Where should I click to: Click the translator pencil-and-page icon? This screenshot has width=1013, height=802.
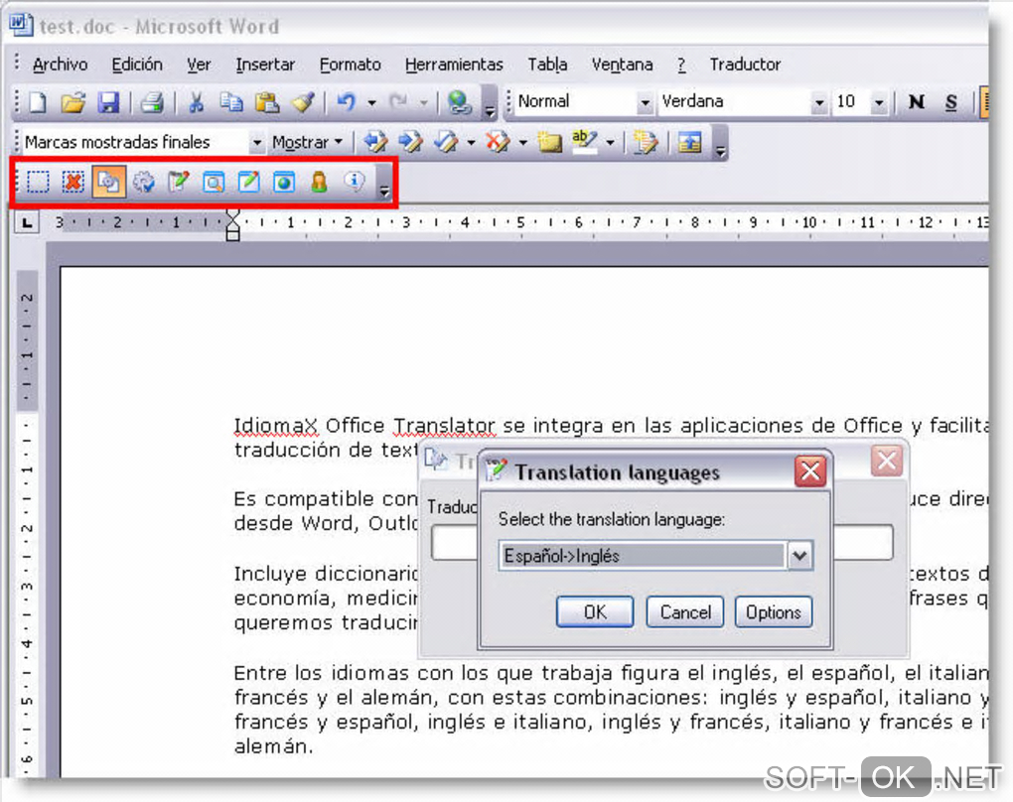179,182
